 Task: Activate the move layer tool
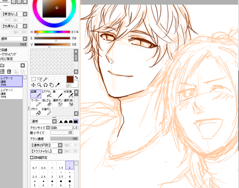pos(34,85)
